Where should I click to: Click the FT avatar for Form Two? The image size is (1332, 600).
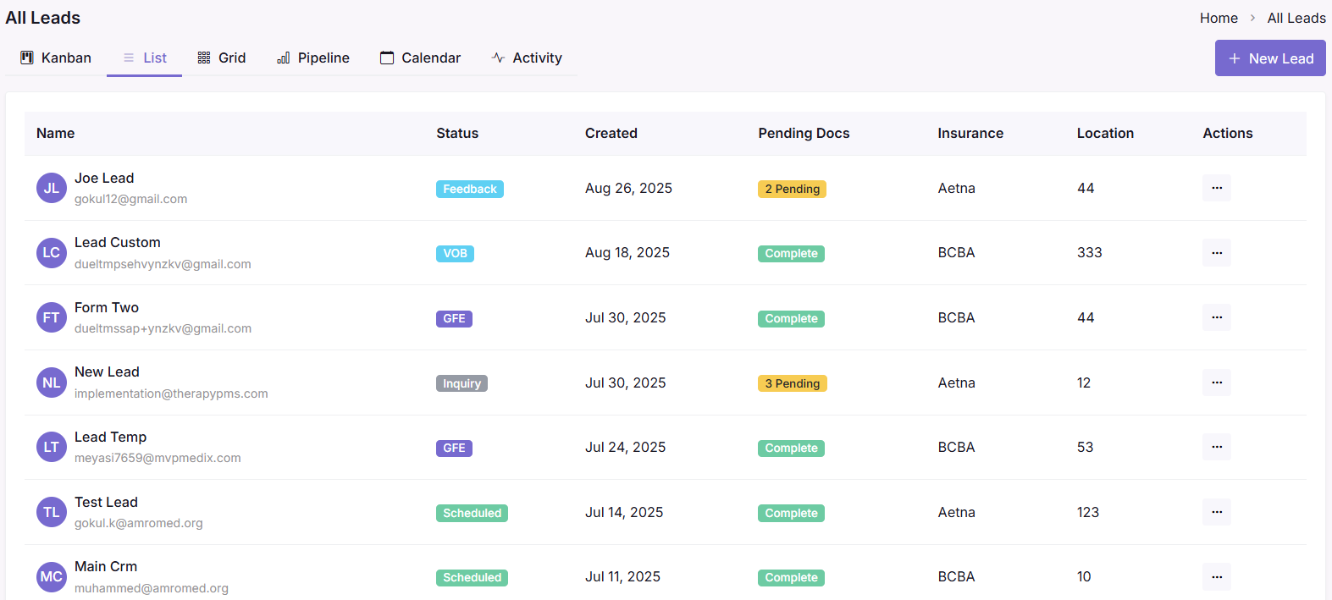(x=52, y=317)
